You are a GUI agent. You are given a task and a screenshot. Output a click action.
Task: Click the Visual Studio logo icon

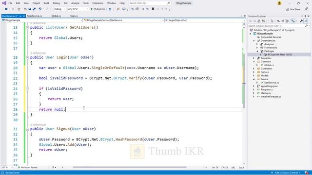click(4, 3)
